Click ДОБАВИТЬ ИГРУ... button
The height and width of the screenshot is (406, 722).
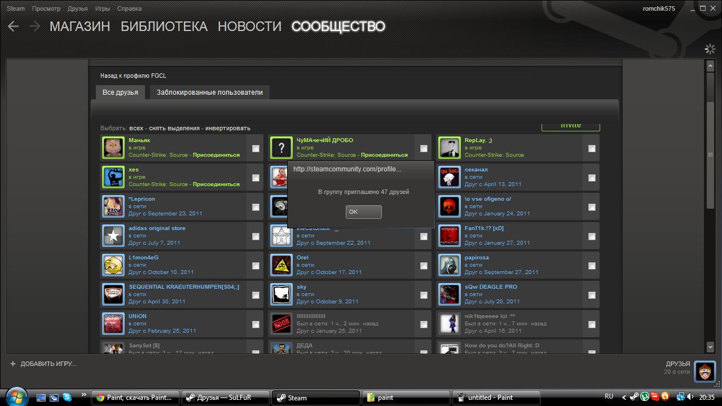(43, 364)
